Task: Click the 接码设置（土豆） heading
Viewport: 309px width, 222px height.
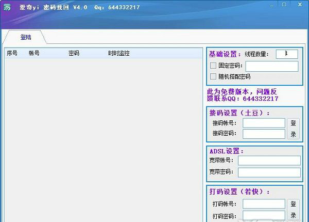Action: point(239,113)
